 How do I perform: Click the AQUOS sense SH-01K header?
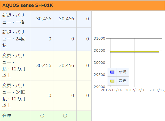pos(82,5)
